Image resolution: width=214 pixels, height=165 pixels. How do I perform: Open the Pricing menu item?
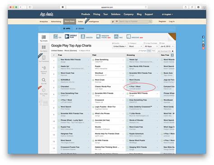[97, 14]
